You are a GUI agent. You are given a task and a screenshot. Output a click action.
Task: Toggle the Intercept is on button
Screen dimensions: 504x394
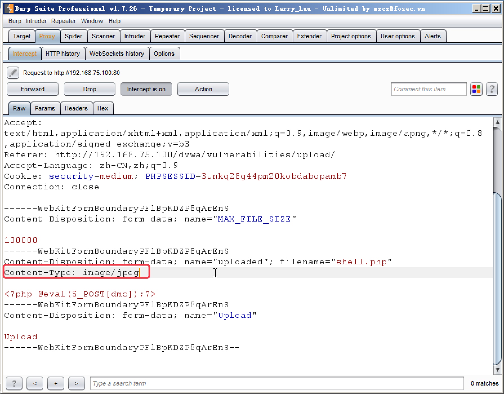(146, 89)
